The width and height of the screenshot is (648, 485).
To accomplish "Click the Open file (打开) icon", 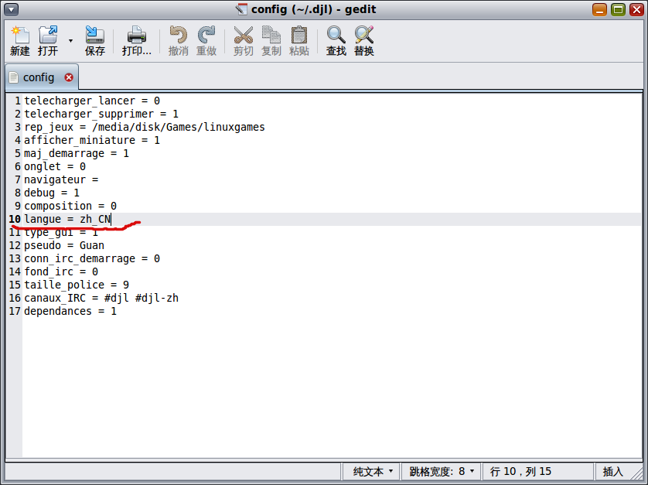I will pos(48,41).
